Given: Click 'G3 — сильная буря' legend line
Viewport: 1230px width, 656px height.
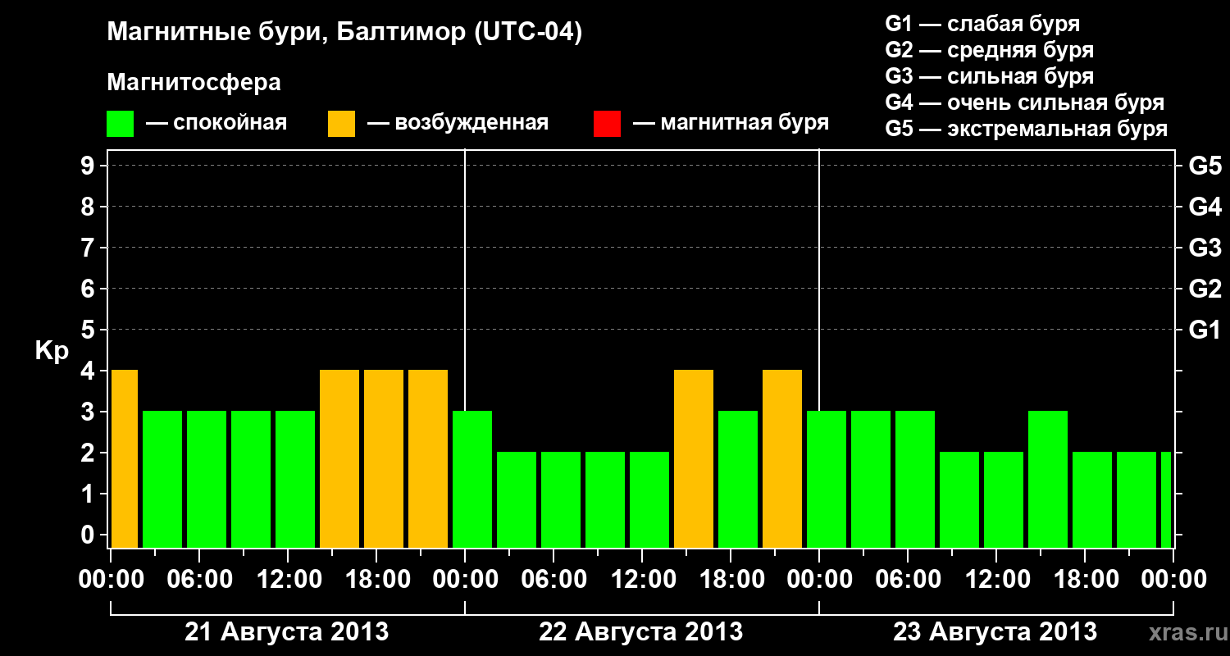Looking at the screenshot, I should (x=990, y=76).
